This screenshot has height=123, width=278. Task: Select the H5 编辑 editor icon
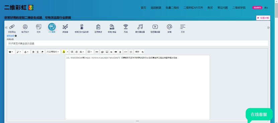[52, 27]
